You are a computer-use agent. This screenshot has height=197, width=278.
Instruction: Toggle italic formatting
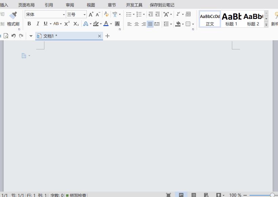point(37,24)
